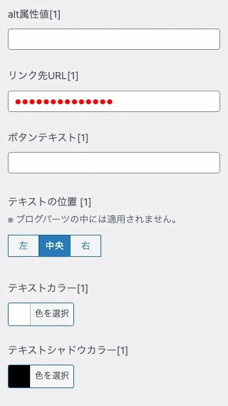Screen dimensions: 228x406
Task: Click the last red dot of masked URL
Action: pos(109,102)
